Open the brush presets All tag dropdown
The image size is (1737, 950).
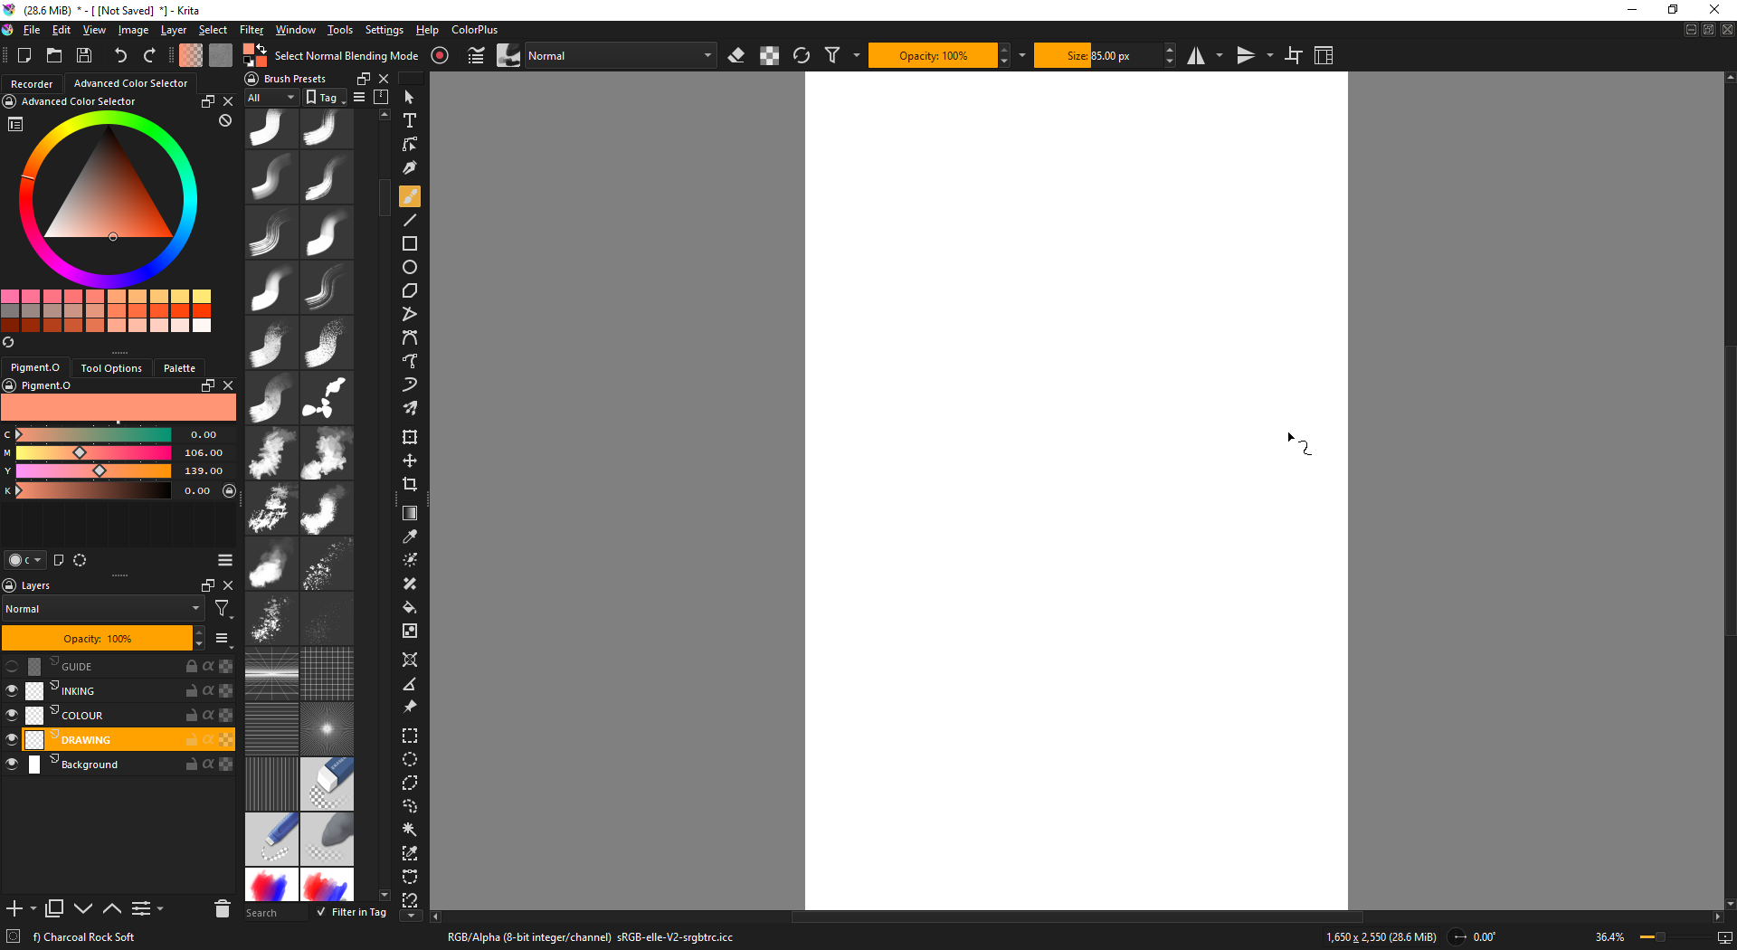271,98
